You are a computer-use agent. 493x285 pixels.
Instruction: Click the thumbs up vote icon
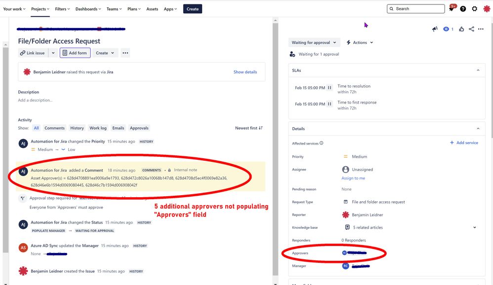[461, 29]
